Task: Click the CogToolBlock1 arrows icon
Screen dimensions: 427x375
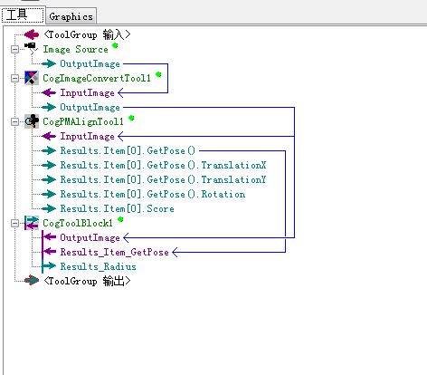Action: click(x=32, y=223)
